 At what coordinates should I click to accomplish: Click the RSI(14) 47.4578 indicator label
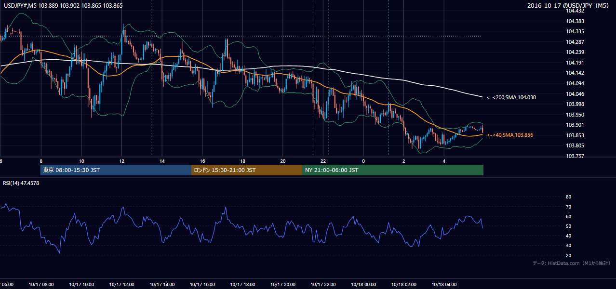(21, 183)
